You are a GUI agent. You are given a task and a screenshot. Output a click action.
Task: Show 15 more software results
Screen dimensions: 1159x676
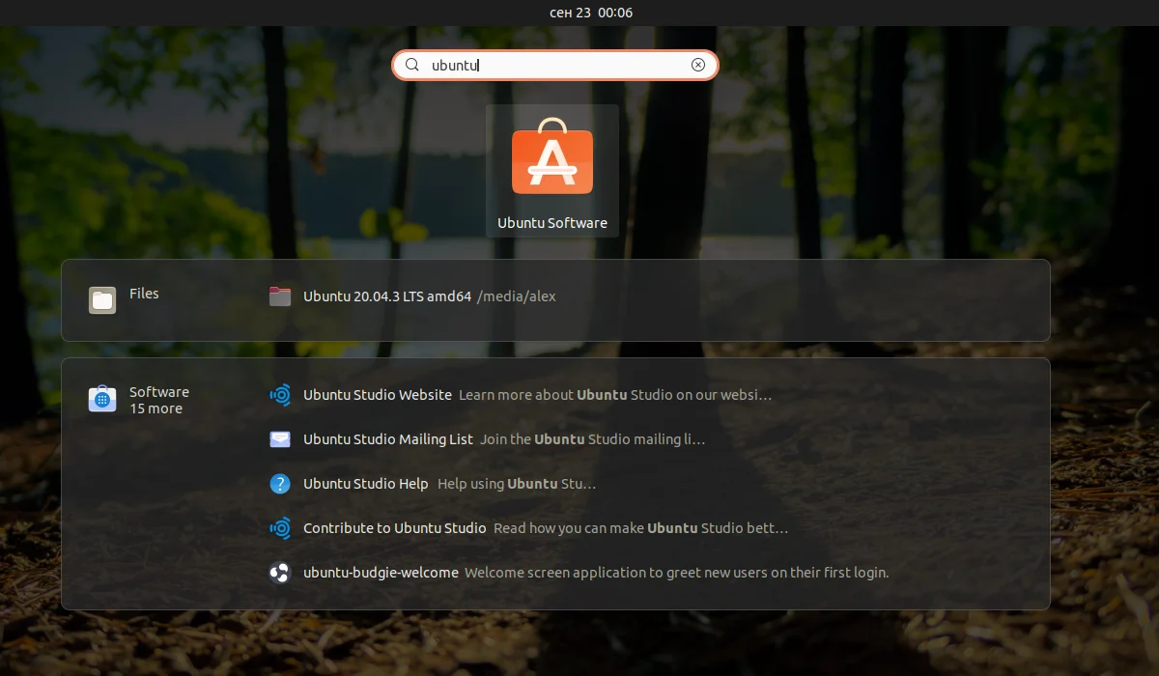click(155, 408)
